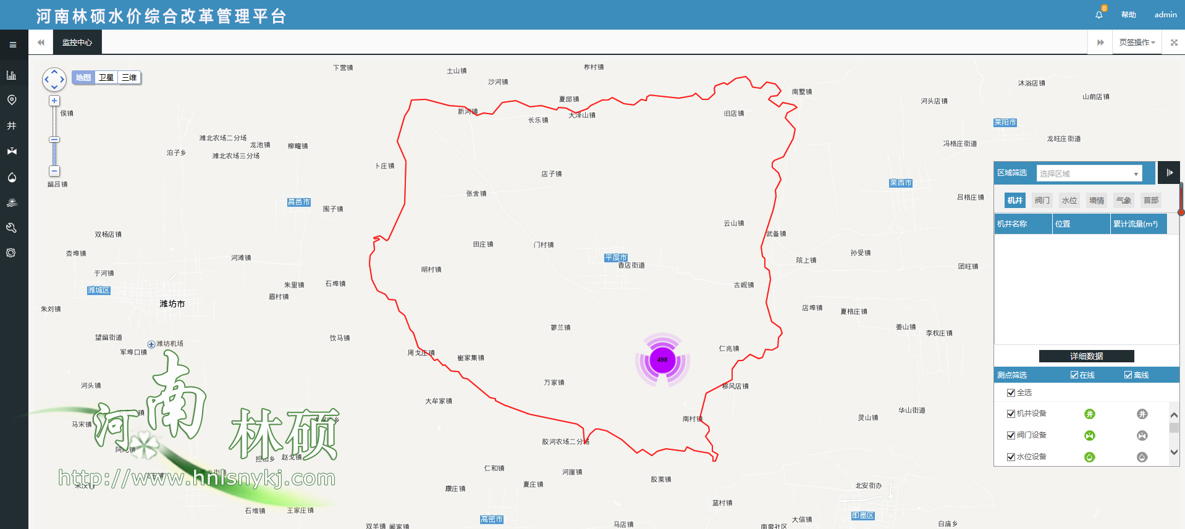Toggle the 阀门设备 checkbox
Screen dimensions: 1185x529
(1011, 435)
